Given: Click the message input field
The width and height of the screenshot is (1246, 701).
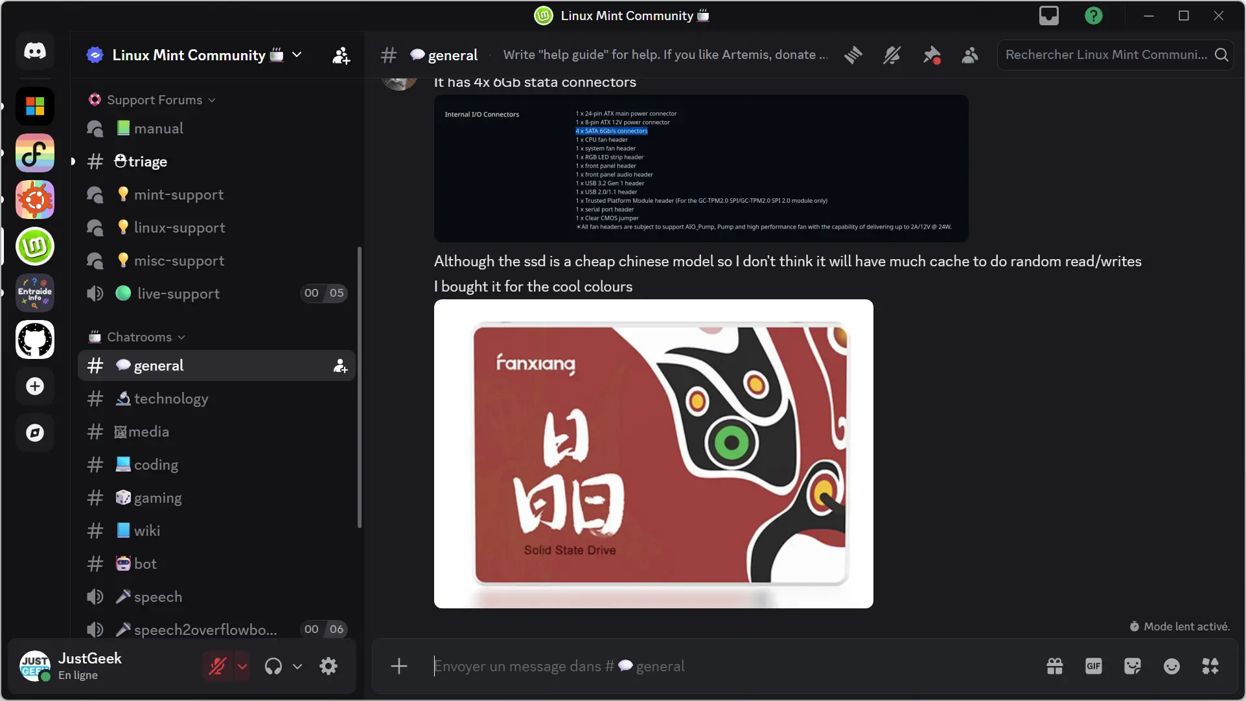Looking at the screenshot, I should 713,666.
